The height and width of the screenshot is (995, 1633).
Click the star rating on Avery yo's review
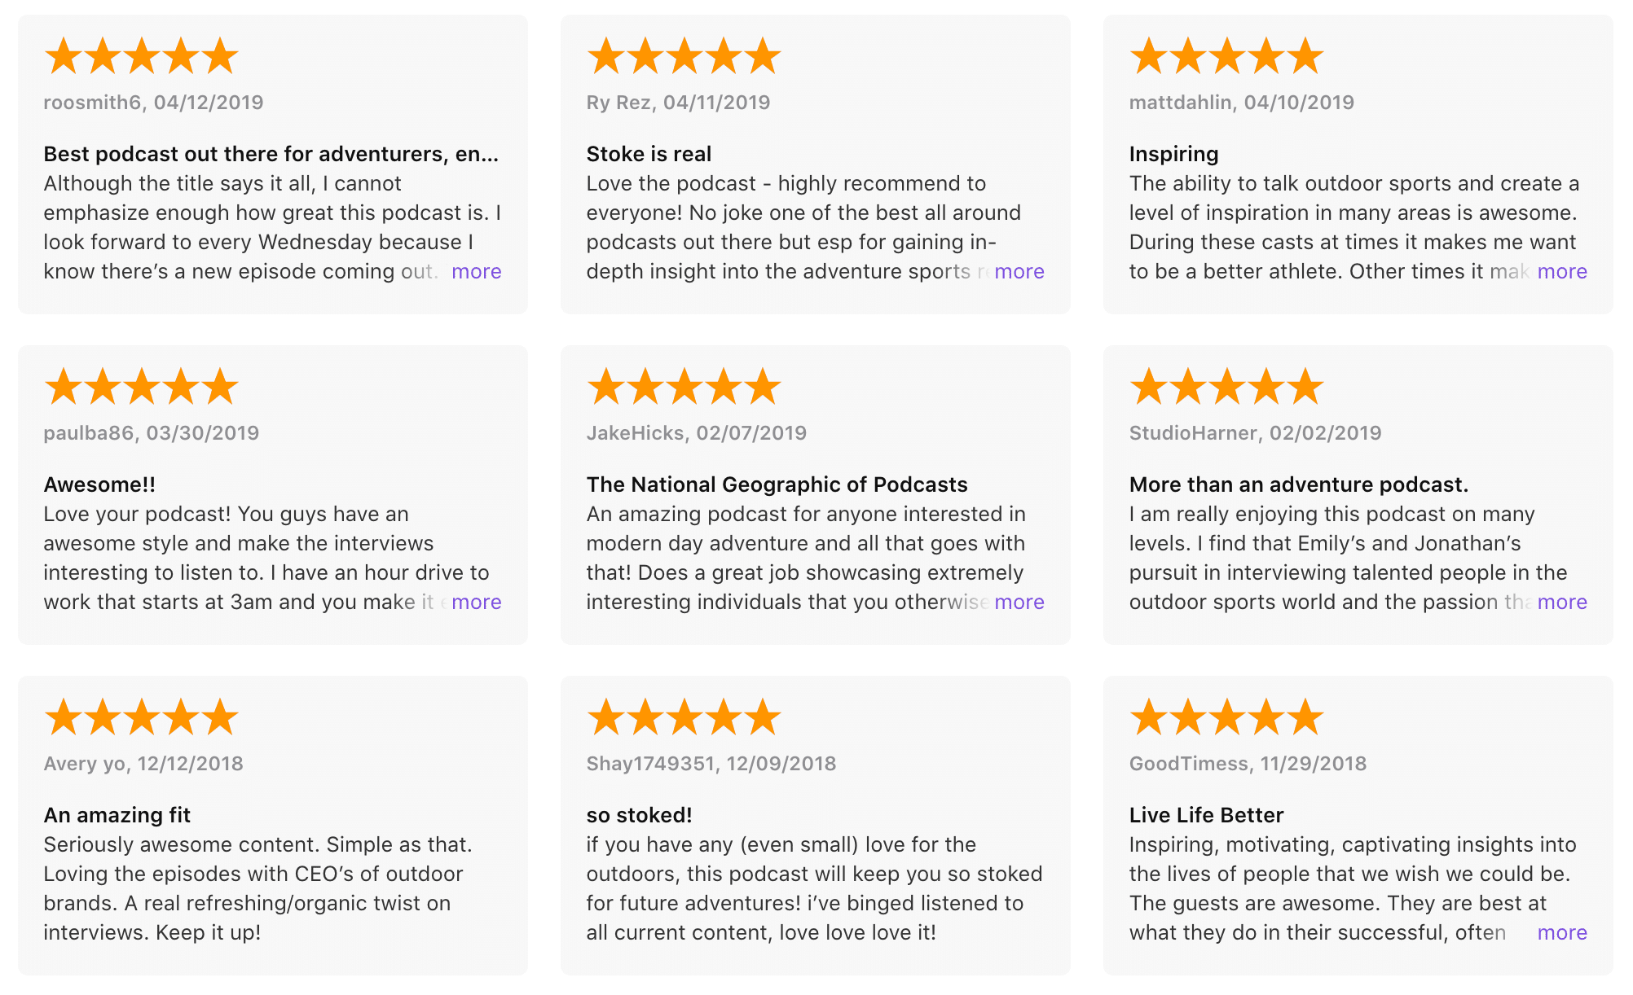(141, 717)
